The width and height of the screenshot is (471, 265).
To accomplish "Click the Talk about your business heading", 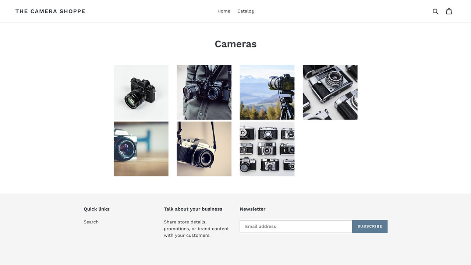I will point(193,209).
